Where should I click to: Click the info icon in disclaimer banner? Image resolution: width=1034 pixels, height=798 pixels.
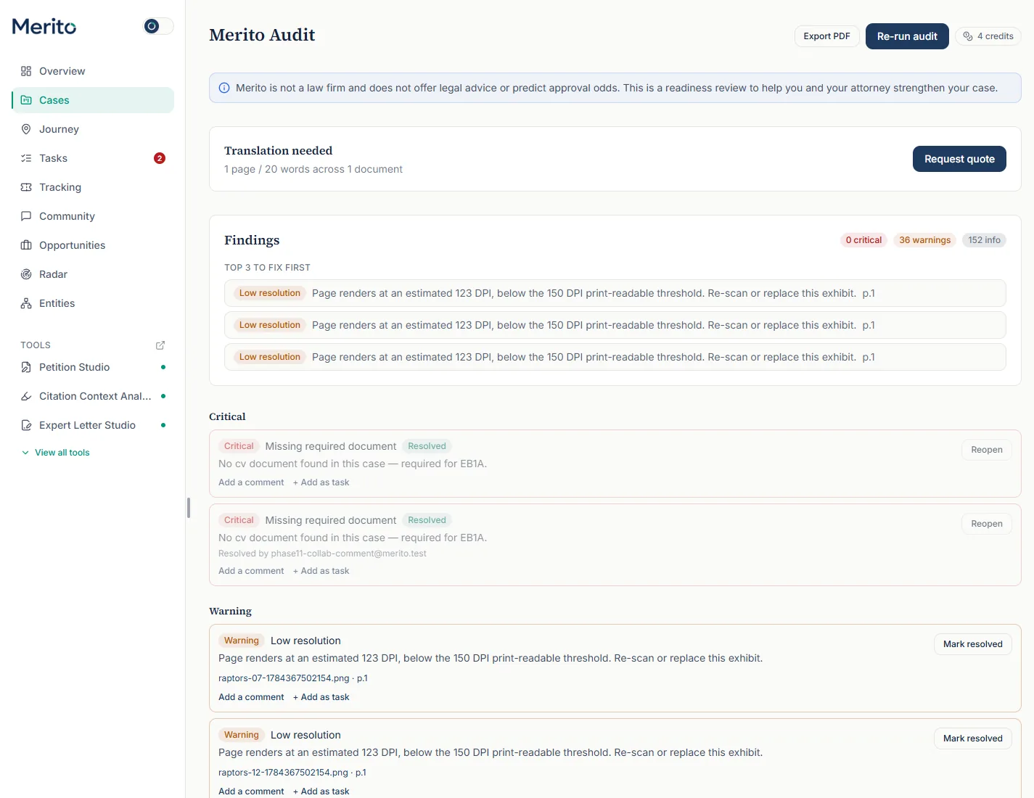click(224, 88)
